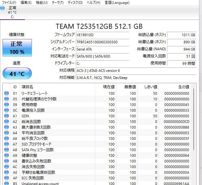This screenshot has height=185, width=202.
Task: Click status icon for A7 SSD プロテクトモード
Action: click(7, 144)
